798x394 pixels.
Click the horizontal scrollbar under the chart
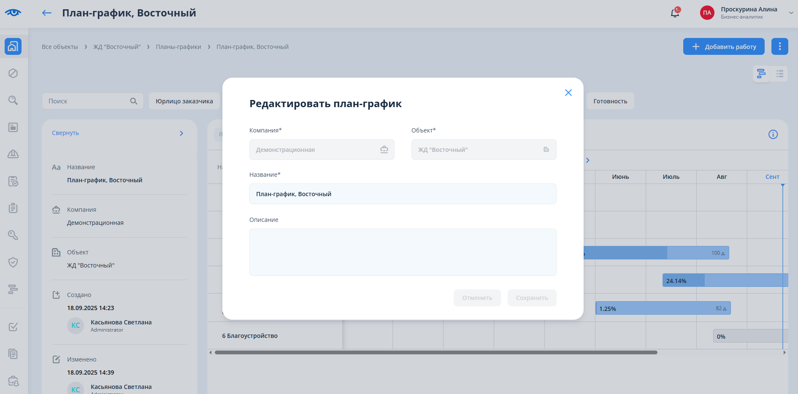pyautogui.click(x=436, y=353)
